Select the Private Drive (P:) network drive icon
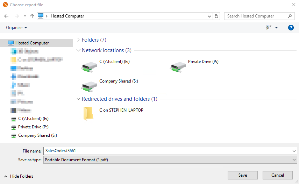 tap(178, 67)
